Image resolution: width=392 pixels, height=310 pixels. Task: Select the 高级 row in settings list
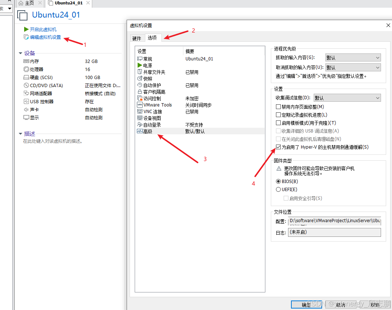(201, 131)
